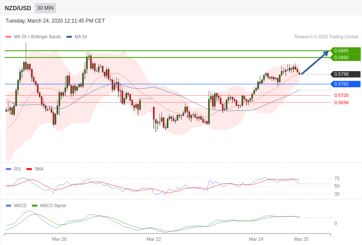
Task: Click the blue MACD legend swatch
Action: (x=9, y=205)
